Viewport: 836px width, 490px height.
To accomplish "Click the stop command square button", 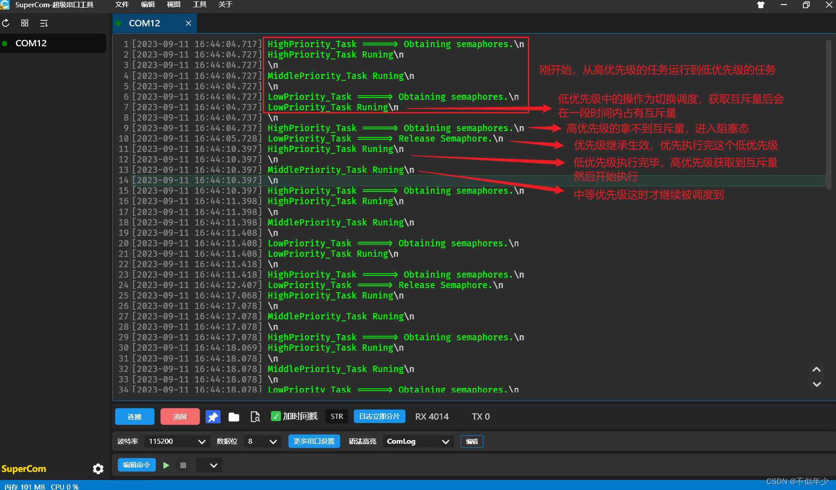I will pos(183,465).
